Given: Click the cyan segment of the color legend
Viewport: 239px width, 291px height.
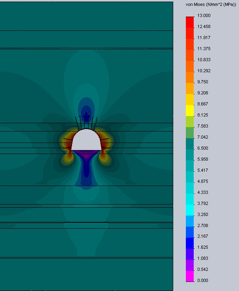Looking at the screenshot, I should tap(190, 210).
